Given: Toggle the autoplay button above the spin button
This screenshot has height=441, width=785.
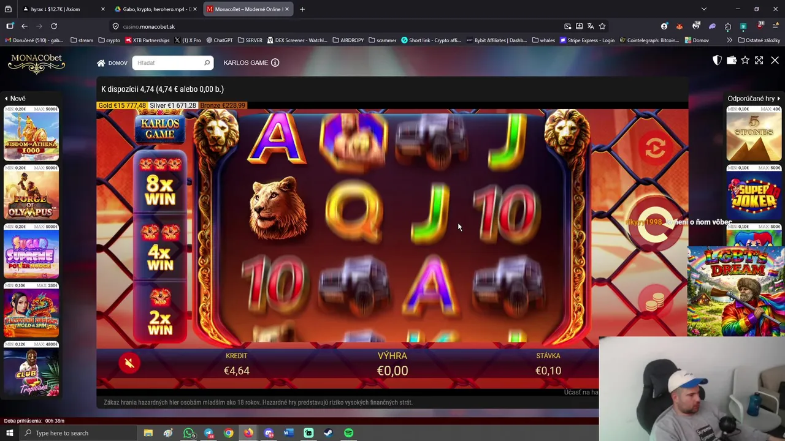Looking at the screenshot, I should pos(655,148).
